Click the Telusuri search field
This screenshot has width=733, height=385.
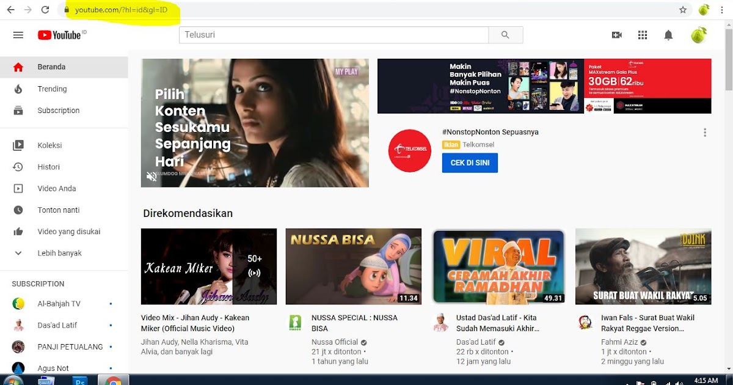(x=334, y=35)
